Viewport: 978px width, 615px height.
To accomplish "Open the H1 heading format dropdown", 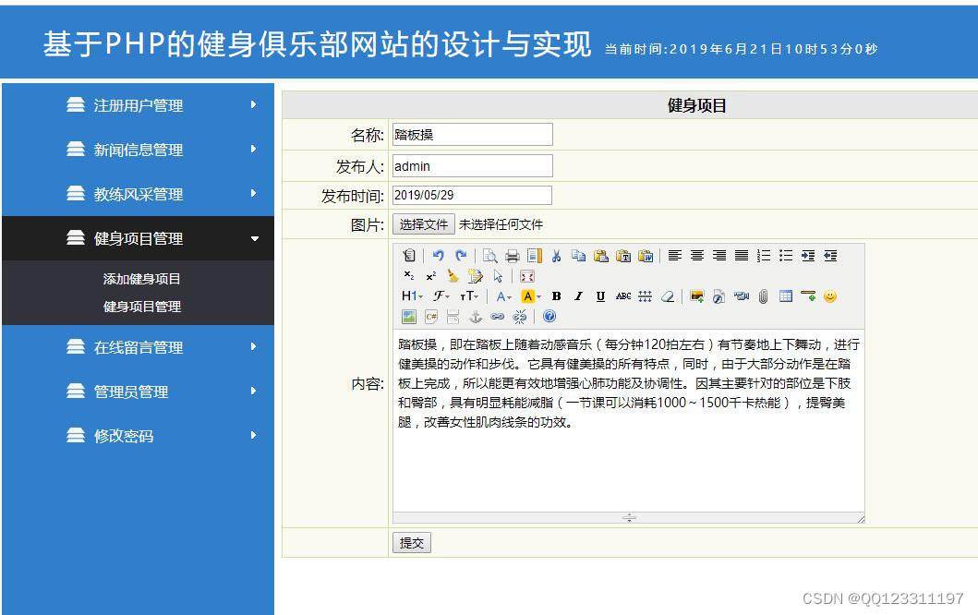I will pyautogui.click(x=412, y=296).
